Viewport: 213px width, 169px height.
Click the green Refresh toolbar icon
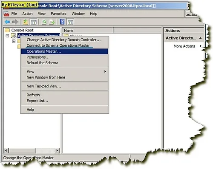click(44, 22)
